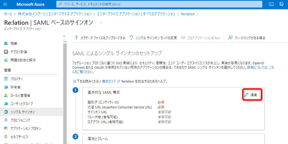Open 概要 in the sidebar

pyautogui.click(x=14, y=44)
